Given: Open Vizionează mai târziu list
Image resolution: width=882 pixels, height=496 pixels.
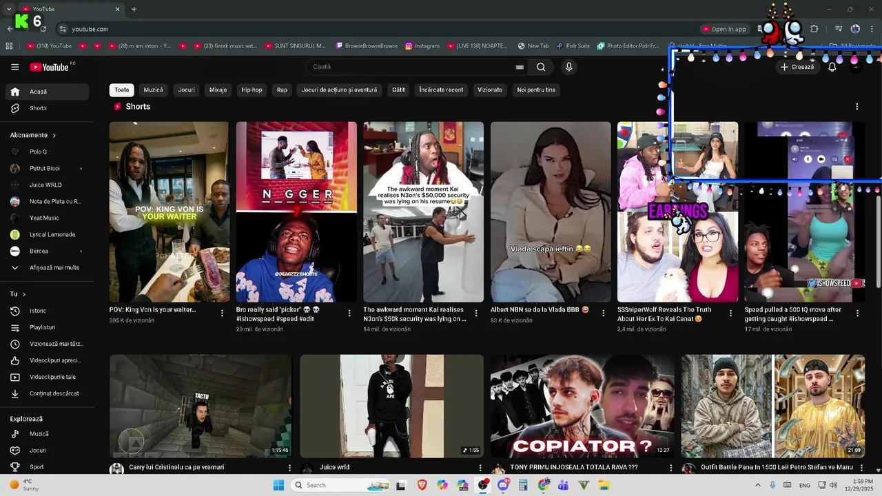Looking at the screenshot, I should pos(47,344).
